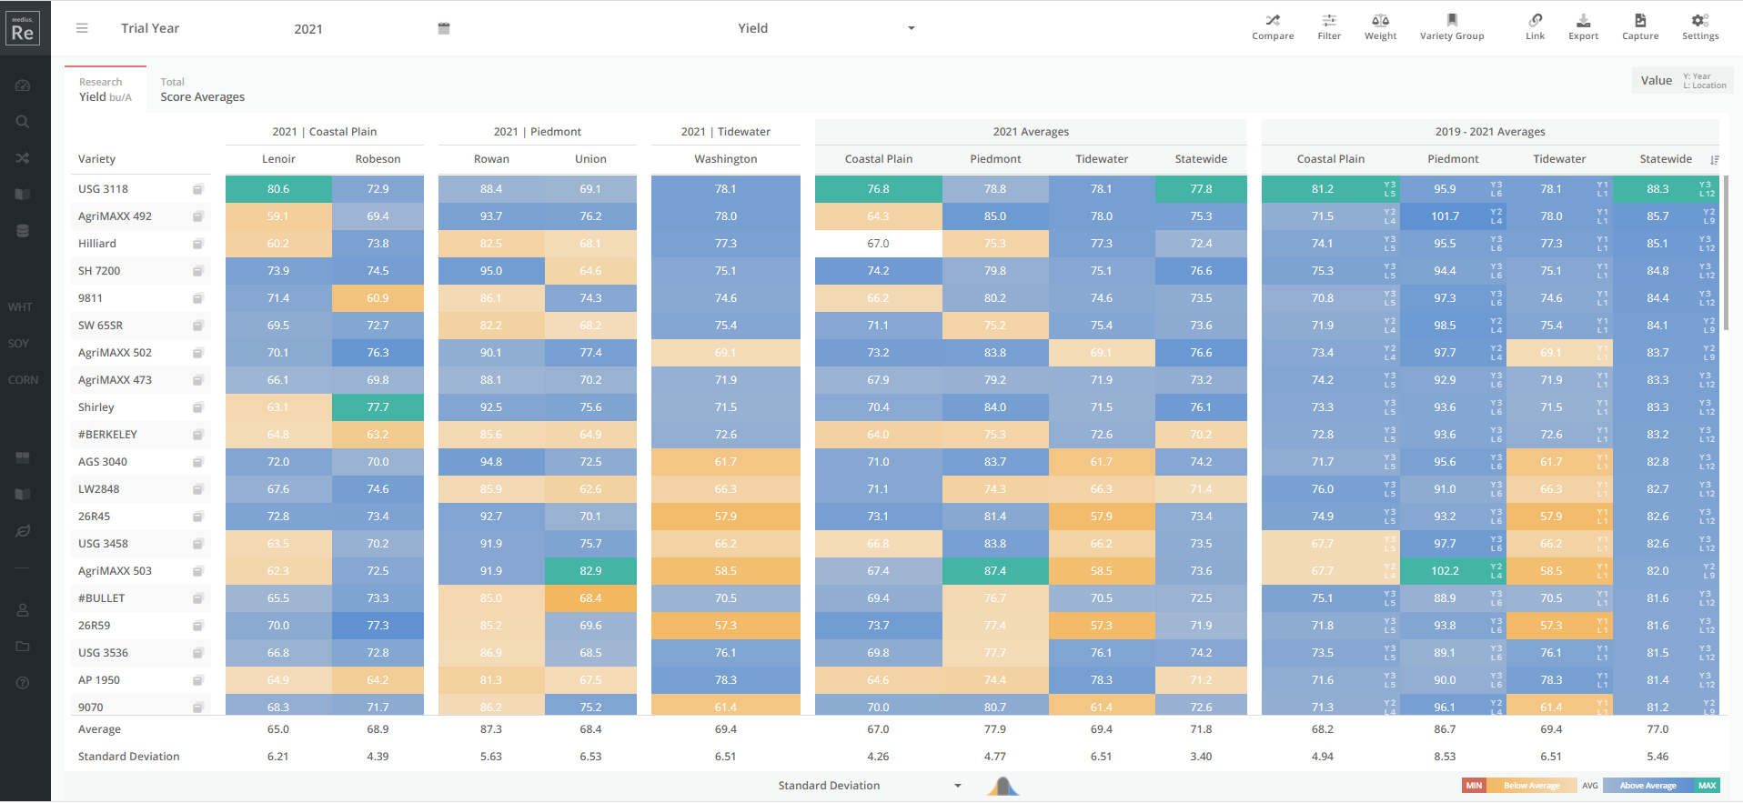The image size is (1743, 803).
Task: Open the Statewide column sort options
Action: click(x=1714, y=159)
